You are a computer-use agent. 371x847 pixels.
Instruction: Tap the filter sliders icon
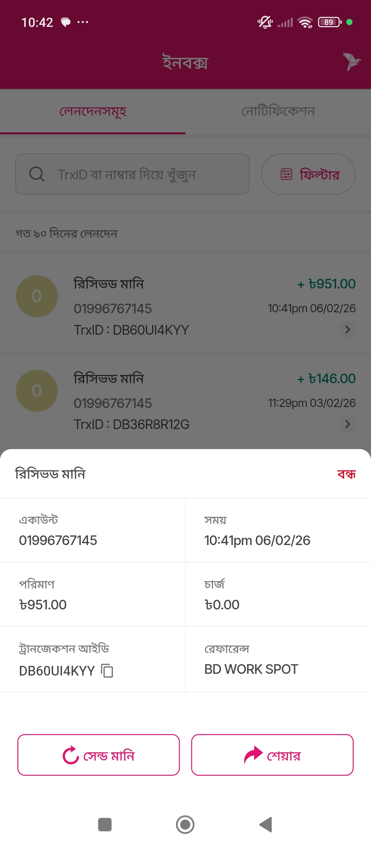pos(286,174)
